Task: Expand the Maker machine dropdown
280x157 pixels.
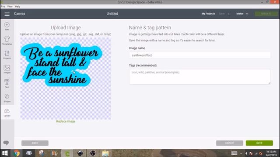Action: tap(242, 14)
